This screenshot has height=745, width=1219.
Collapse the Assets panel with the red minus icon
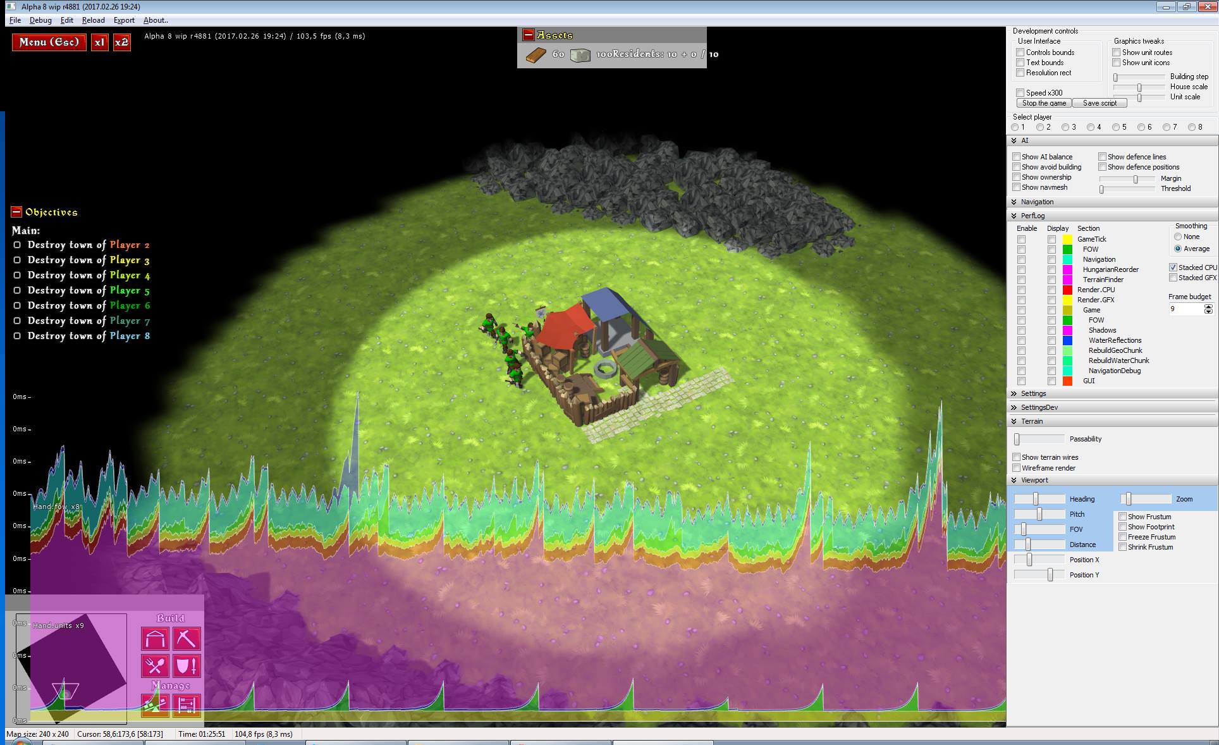pos(529,35)
